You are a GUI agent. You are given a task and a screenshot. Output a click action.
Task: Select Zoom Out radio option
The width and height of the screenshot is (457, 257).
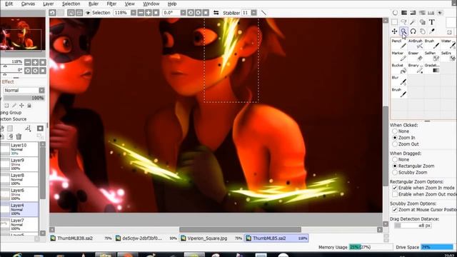pos(395,144)
